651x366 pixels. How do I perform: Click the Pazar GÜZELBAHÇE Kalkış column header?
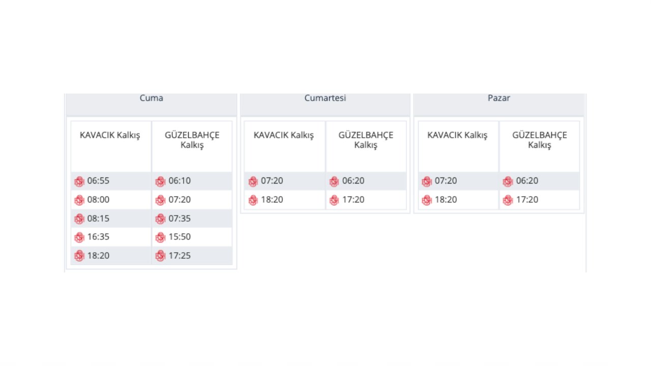tap(540, 140)
